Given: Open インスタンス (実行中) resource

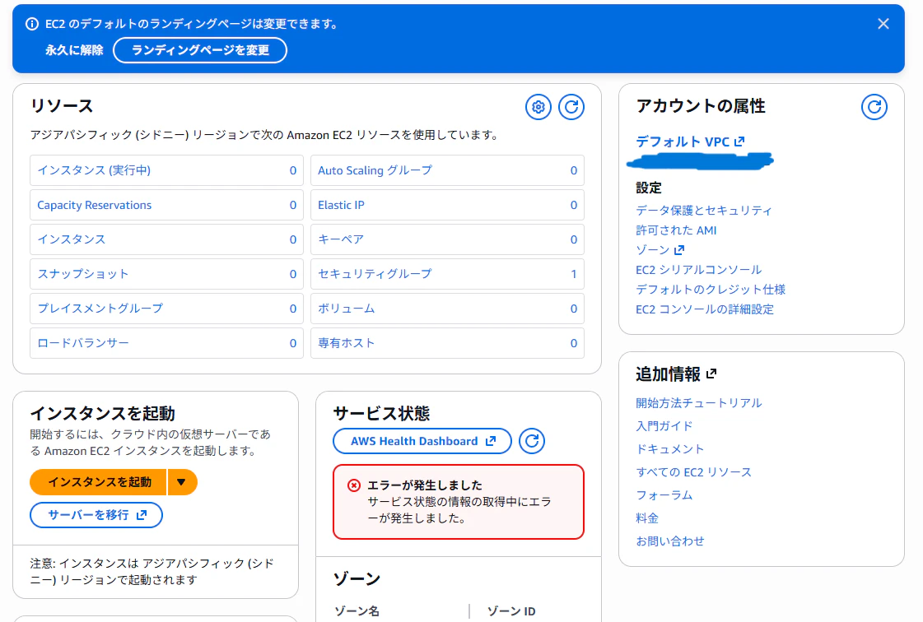Looking at the screenshot, I should coord(166,170).
